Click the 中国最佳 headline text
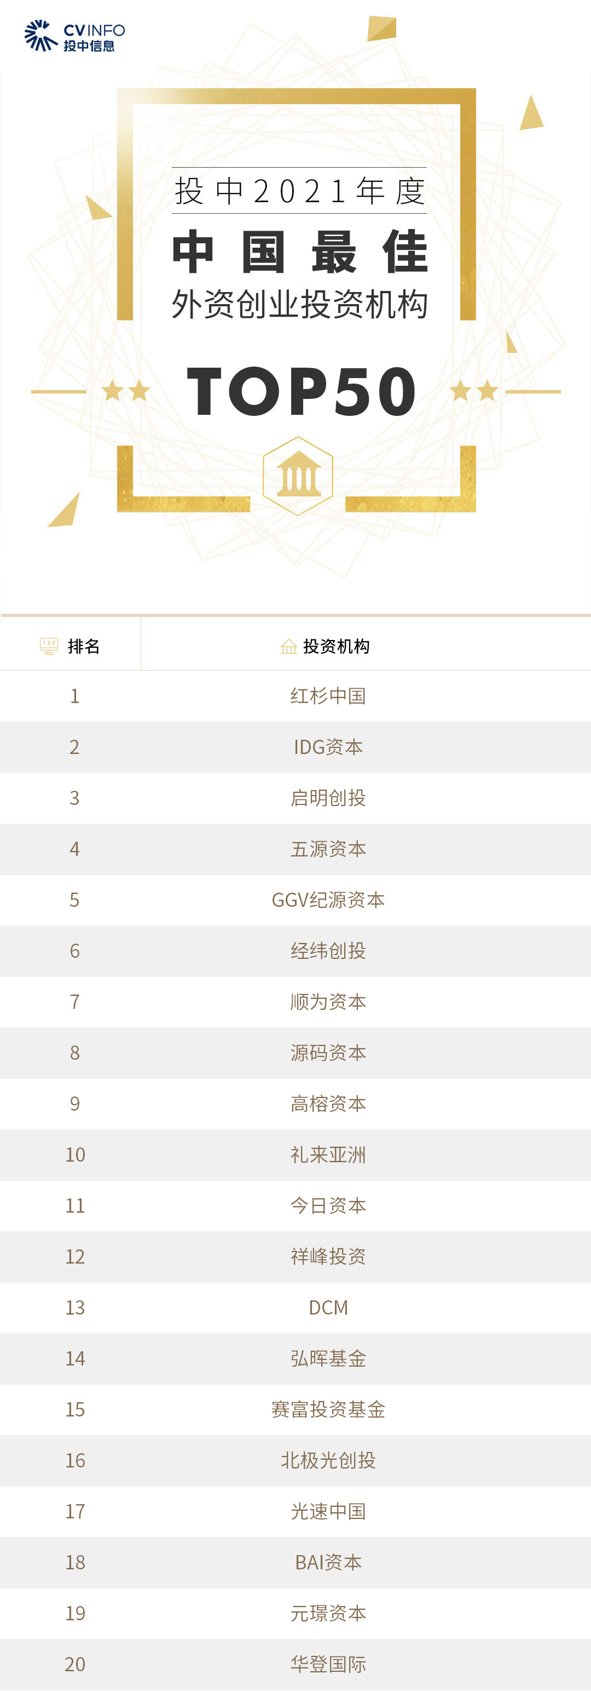This screenshot has height=1691, width=591. pos(299,252)
